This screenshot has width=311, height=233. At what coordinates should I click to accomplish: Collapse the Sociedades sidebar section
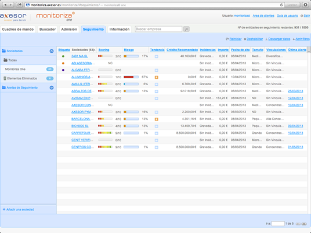[x=52, y=51]
